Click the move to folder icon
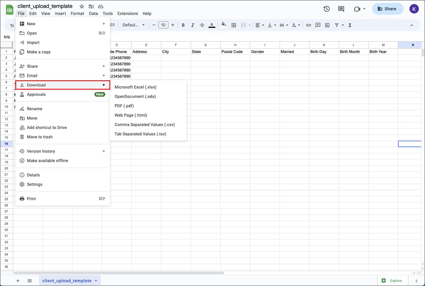Viewport: 425px width, 286px height. (91, 6)
